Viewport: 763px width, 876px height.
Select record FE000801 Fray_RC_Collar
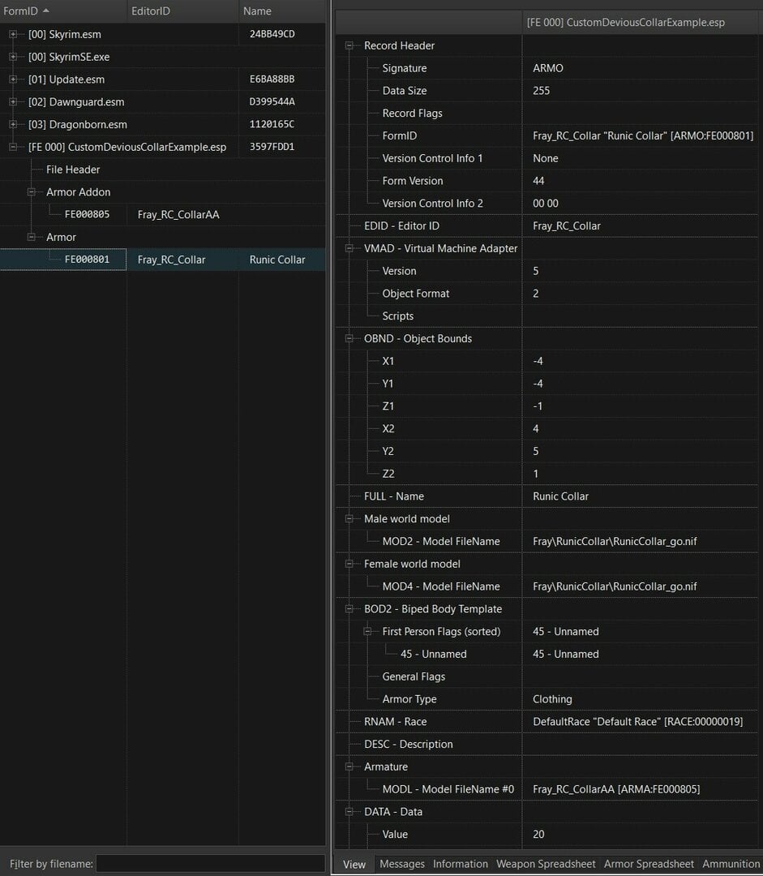point(162,260)
